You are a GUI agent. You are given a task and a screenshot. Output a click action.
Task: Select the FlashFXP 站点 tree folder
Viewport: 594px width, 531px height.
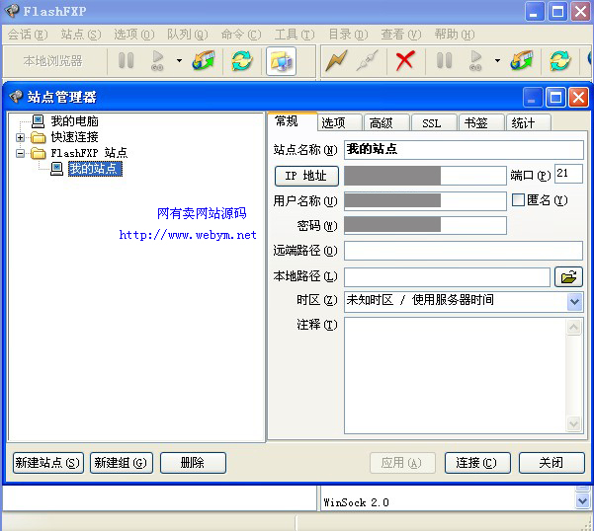[x=89, y=153]
